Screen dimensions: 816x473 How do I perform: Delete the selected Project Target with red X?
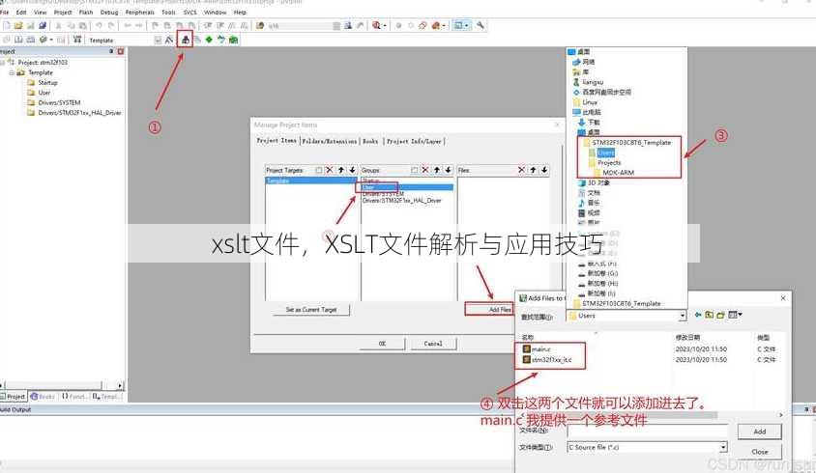click(x=330, y=170)
